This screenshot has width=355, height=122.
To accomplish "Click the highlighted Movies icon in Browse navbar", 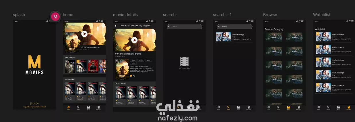I will coord(288,107).
